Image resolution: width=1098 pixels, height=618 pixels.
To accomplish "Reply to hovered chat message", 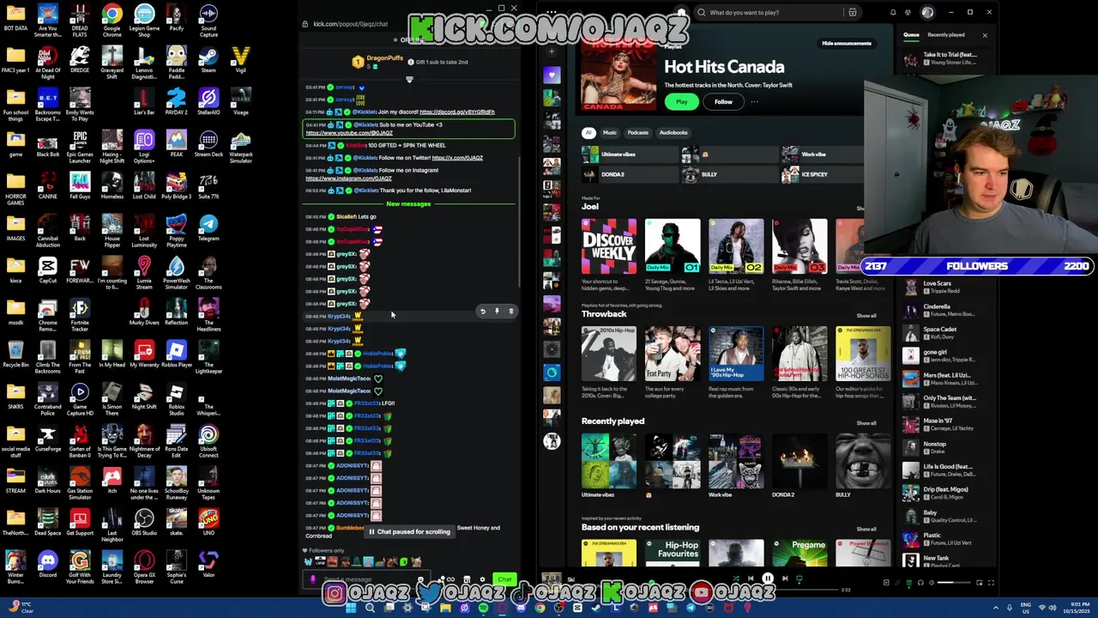I will (x=482, y=312).
